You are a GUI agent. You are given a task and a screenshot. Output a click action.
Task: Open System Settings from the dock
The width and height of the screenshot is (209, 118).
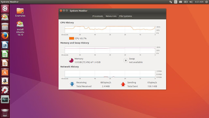[5, 90]
